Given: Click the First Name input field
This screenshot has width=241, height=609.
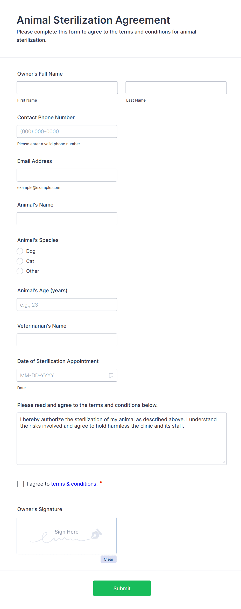Looking at the screenshot, I should tap(67, 88).
